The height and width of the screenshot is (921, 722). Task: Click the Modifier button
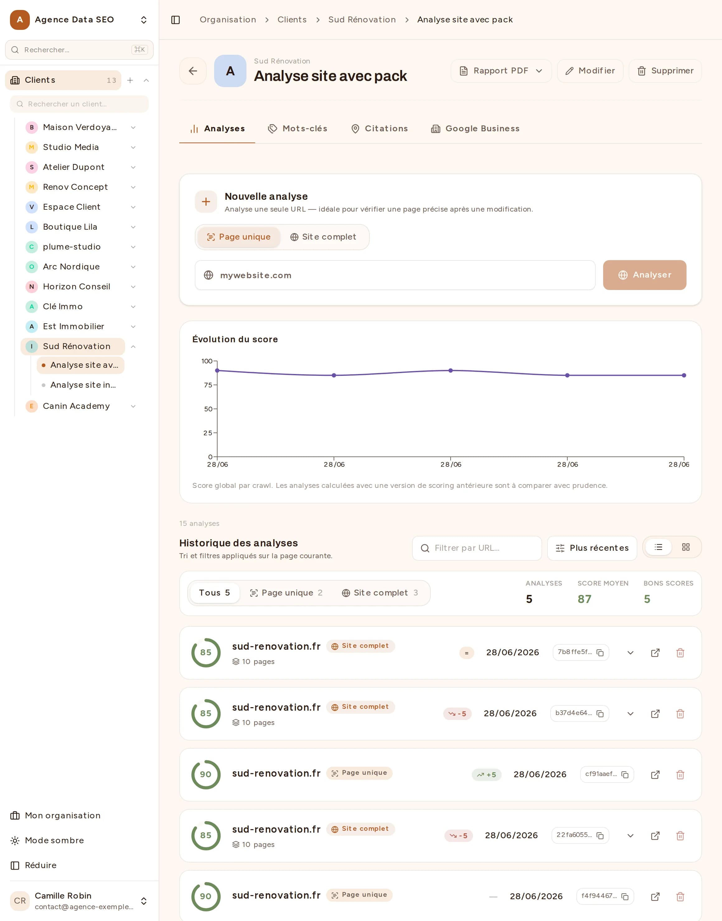coord(590,71)
